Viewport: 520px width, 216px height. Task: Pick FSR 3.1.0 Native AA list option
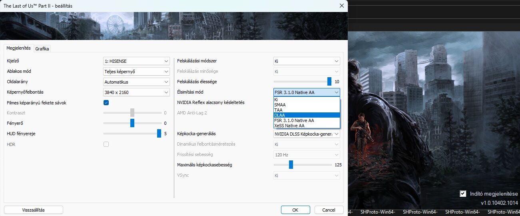tap(307, 120)
